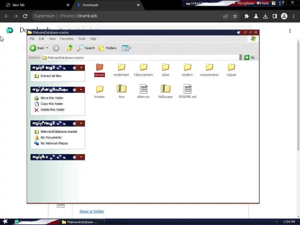The image size is (300, 225).
Task: Go to MalwareDatabase-master in Other Places
Action: [x=56, y=132]
